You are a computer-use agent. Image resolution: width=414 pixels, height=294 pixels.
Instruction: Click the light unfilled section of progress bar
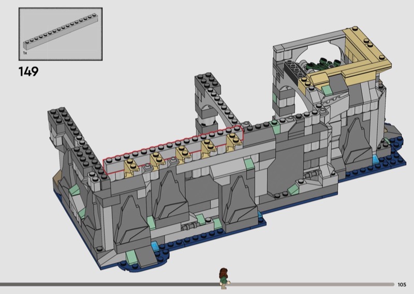310,284
